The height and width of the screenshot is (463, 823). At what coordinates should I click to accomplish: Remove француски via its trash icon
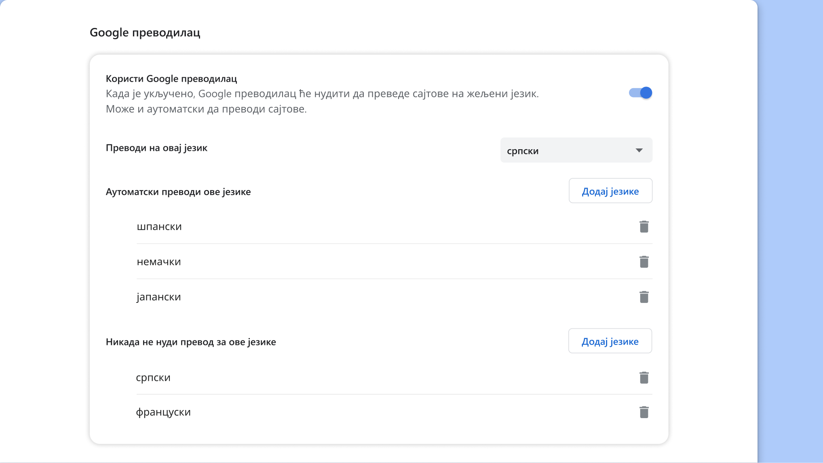click(644, 412)
